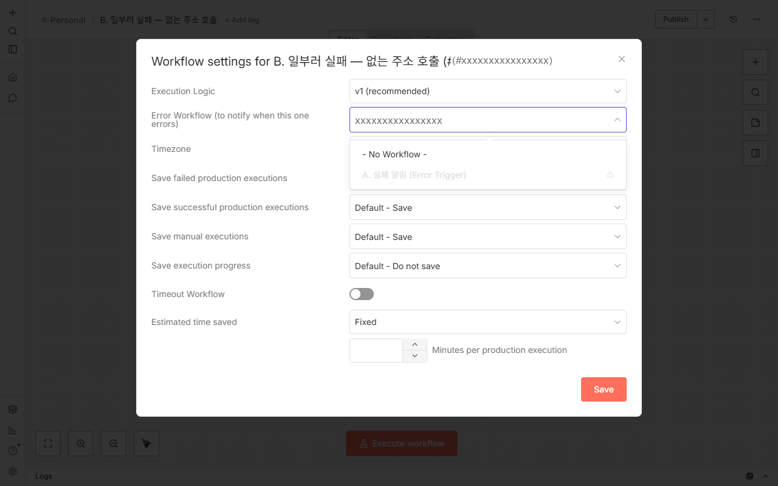Open the Save execution progress dropdown
The width and height of the screenshot is (778, 486).
click(x=487, y=266)
